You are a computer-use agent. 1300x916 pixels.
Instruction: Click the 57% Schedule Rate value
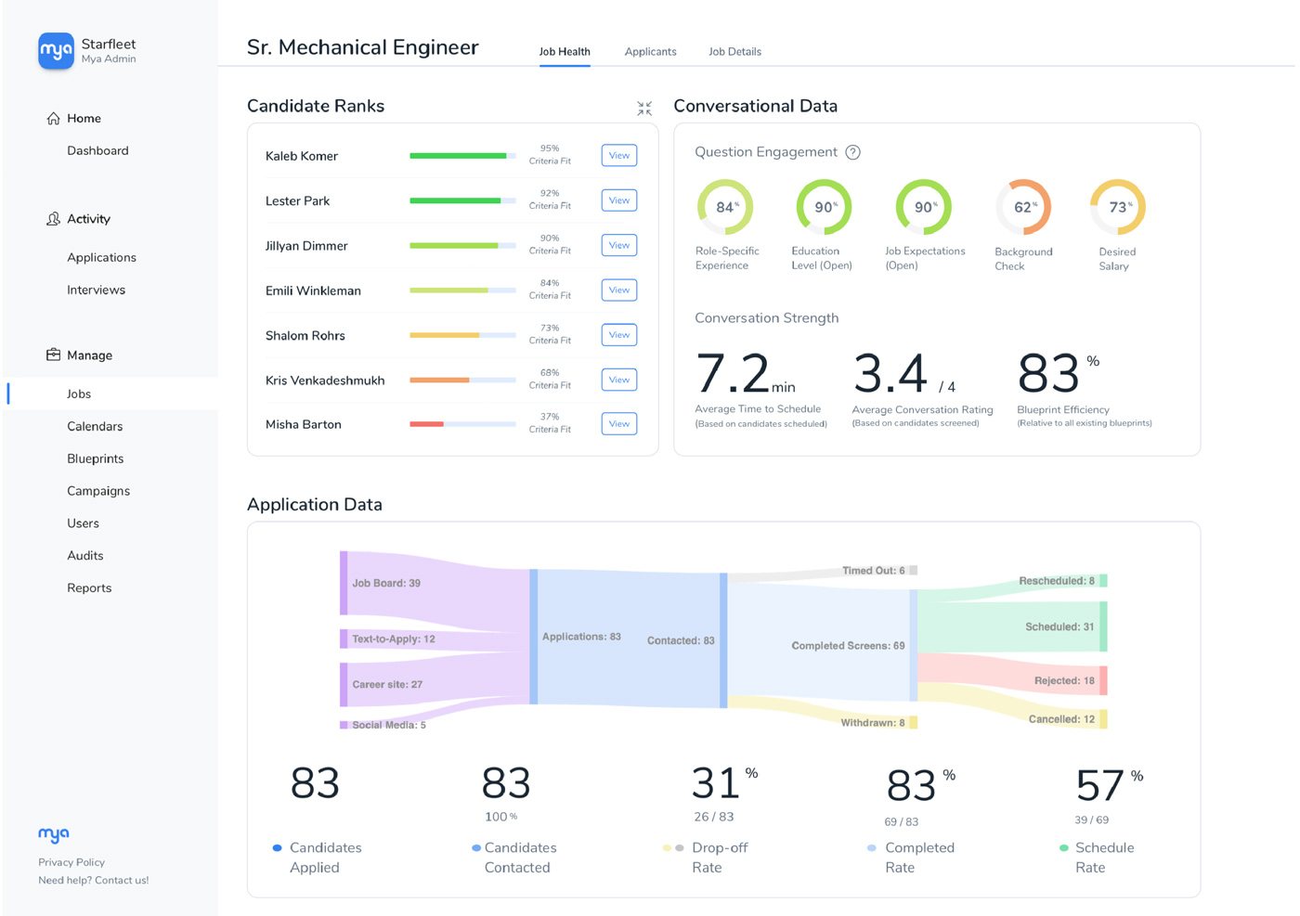click(x=1109, y=785)
